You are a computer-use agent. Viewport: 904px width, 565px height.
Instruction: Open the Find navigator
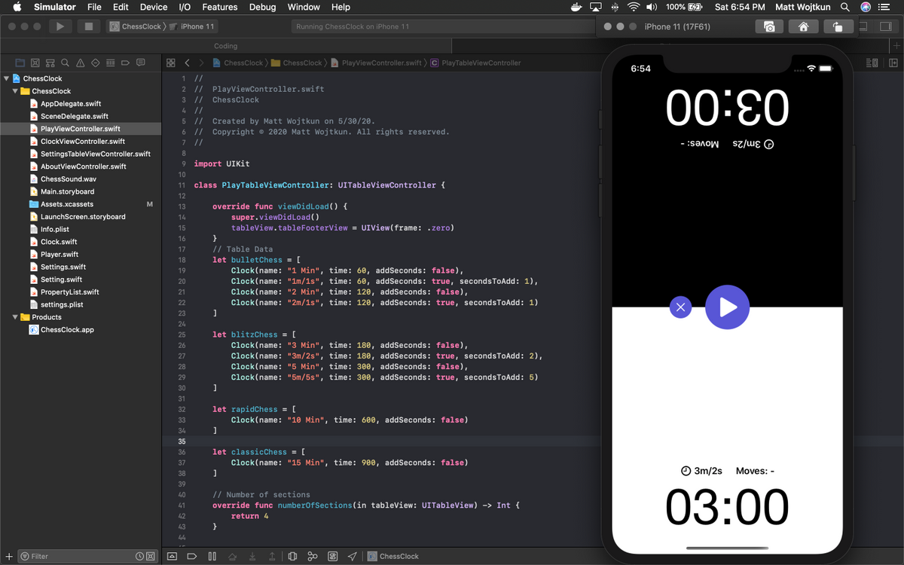pos(66,63)
